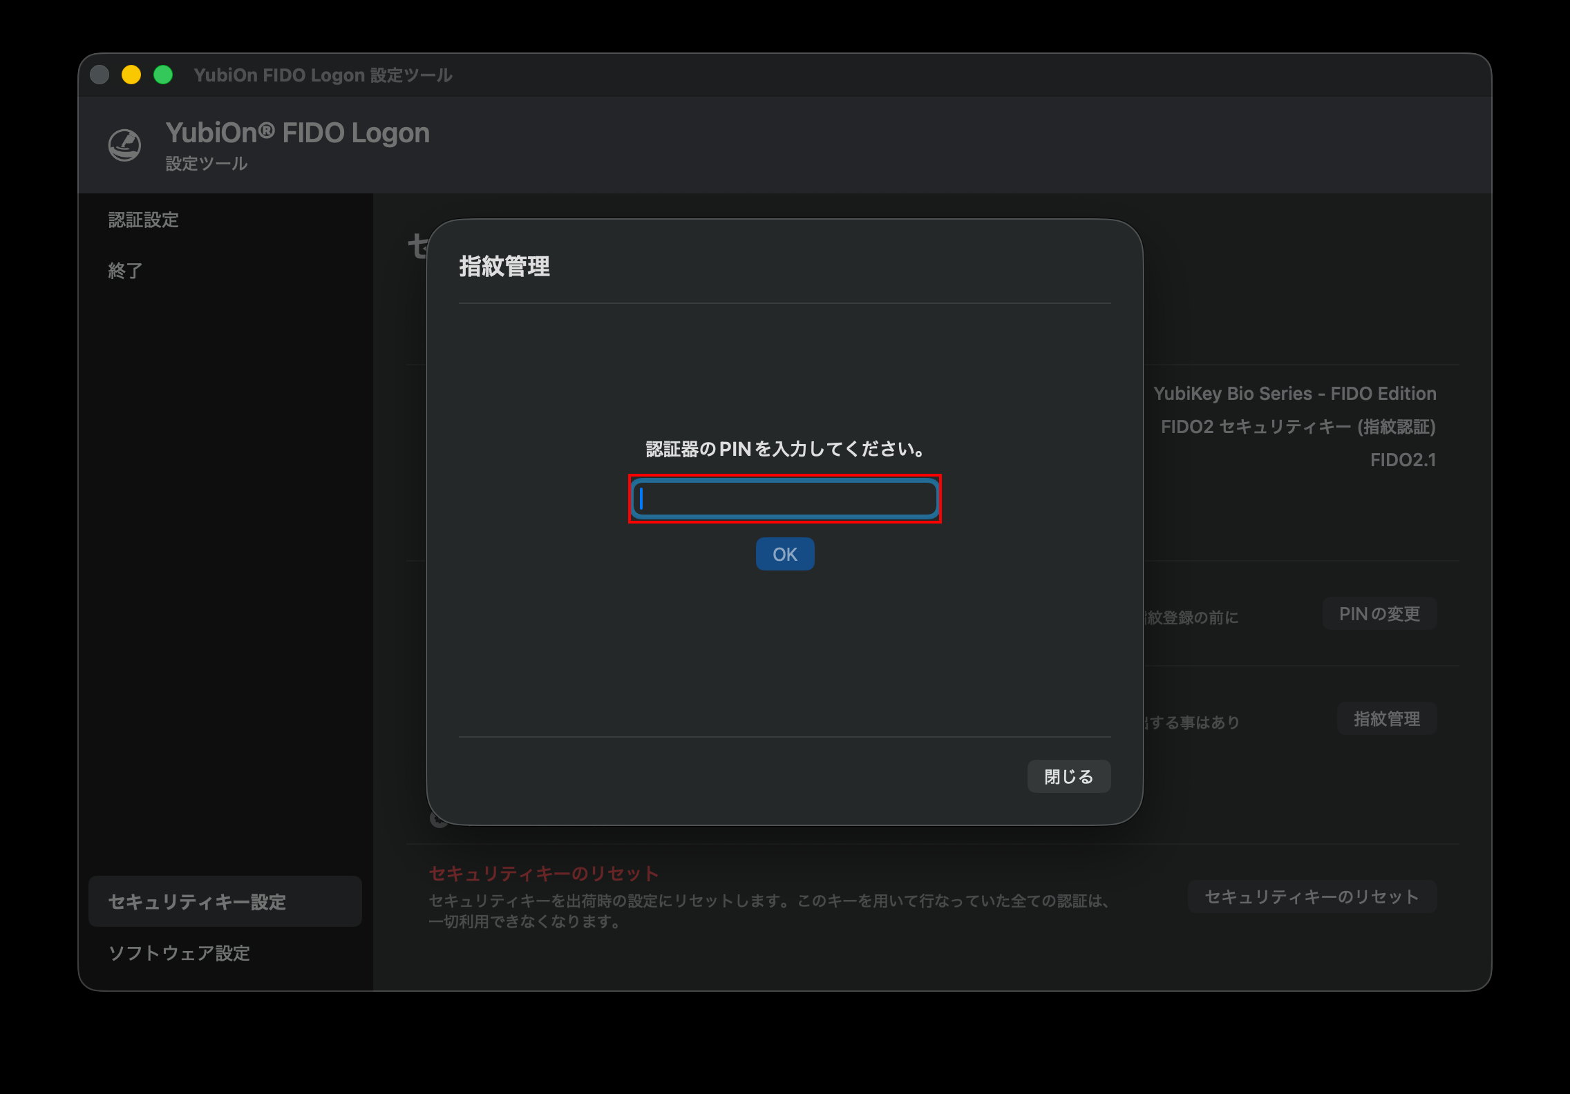Close the 指紋管理 dialog with 閉じる
This screenshot has width=1570, height=1094.
click(x=1069, y=776)
